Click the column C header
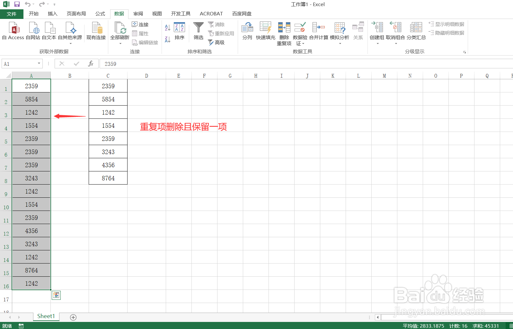This screenshot has height=329, width=513. [108, 76]
